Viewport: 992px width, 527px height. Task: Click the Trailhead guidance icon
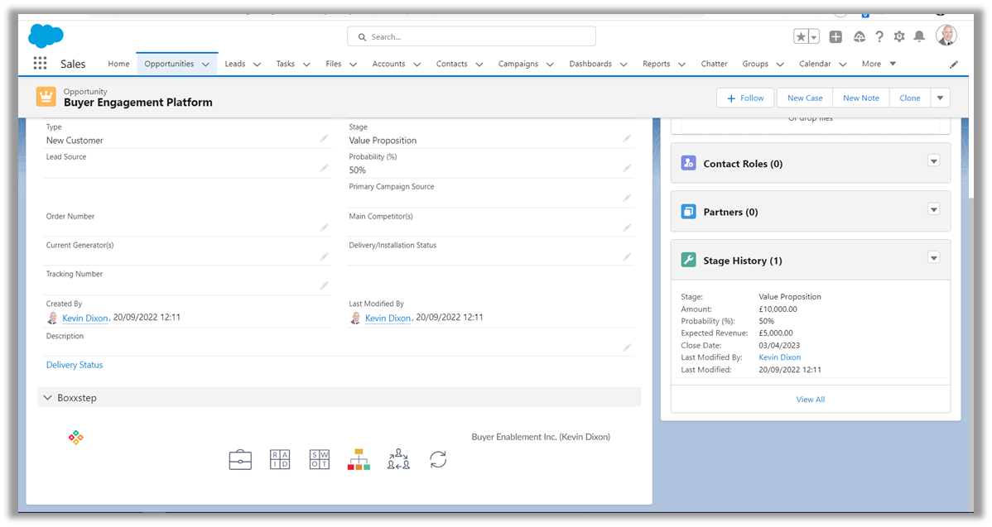(x=860, y=36)
